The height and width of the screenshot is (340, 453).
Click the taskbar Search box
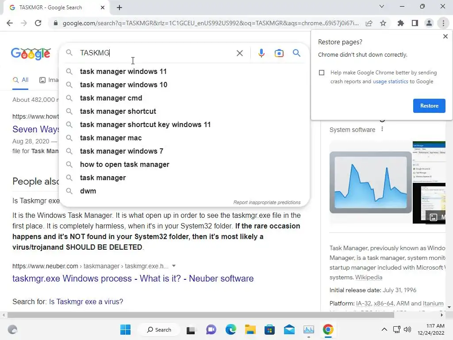[x=159, y=329]
